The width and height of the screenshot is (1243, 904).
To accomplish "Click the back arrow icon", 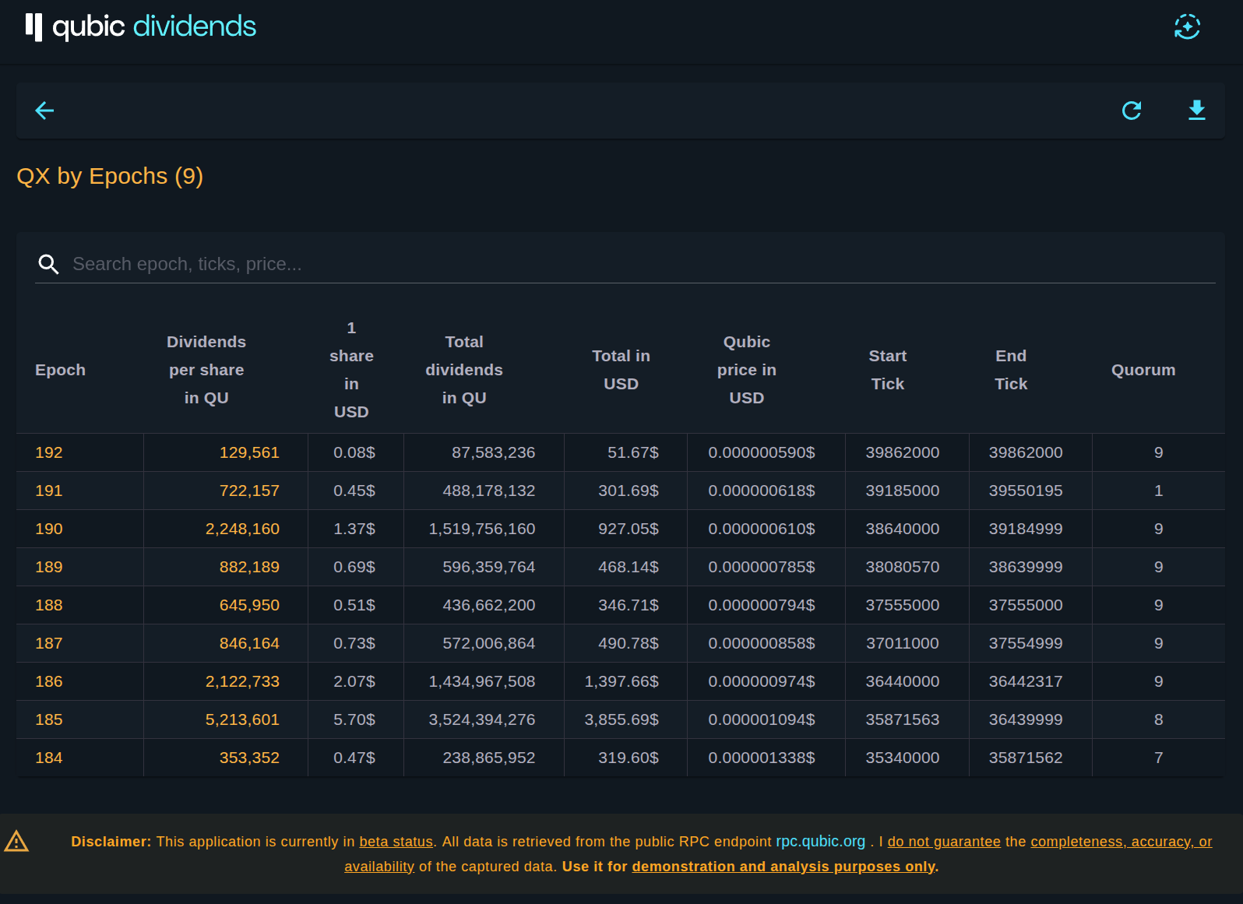I will pyautogui.click(x=44, y=111).
